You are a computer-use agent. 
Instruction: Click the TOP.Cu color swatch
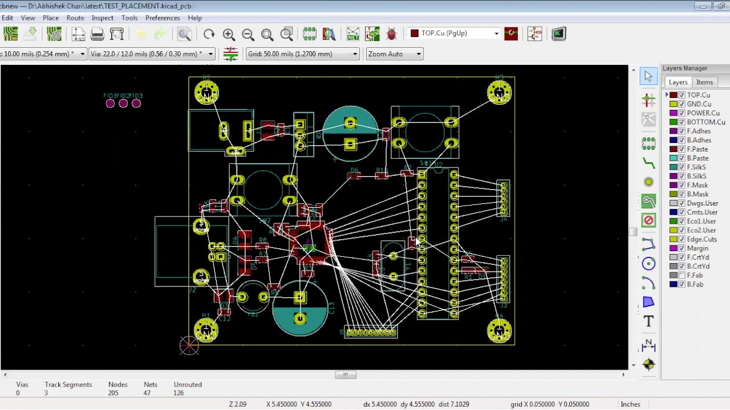pyautogui.click(x=674, y=95)
